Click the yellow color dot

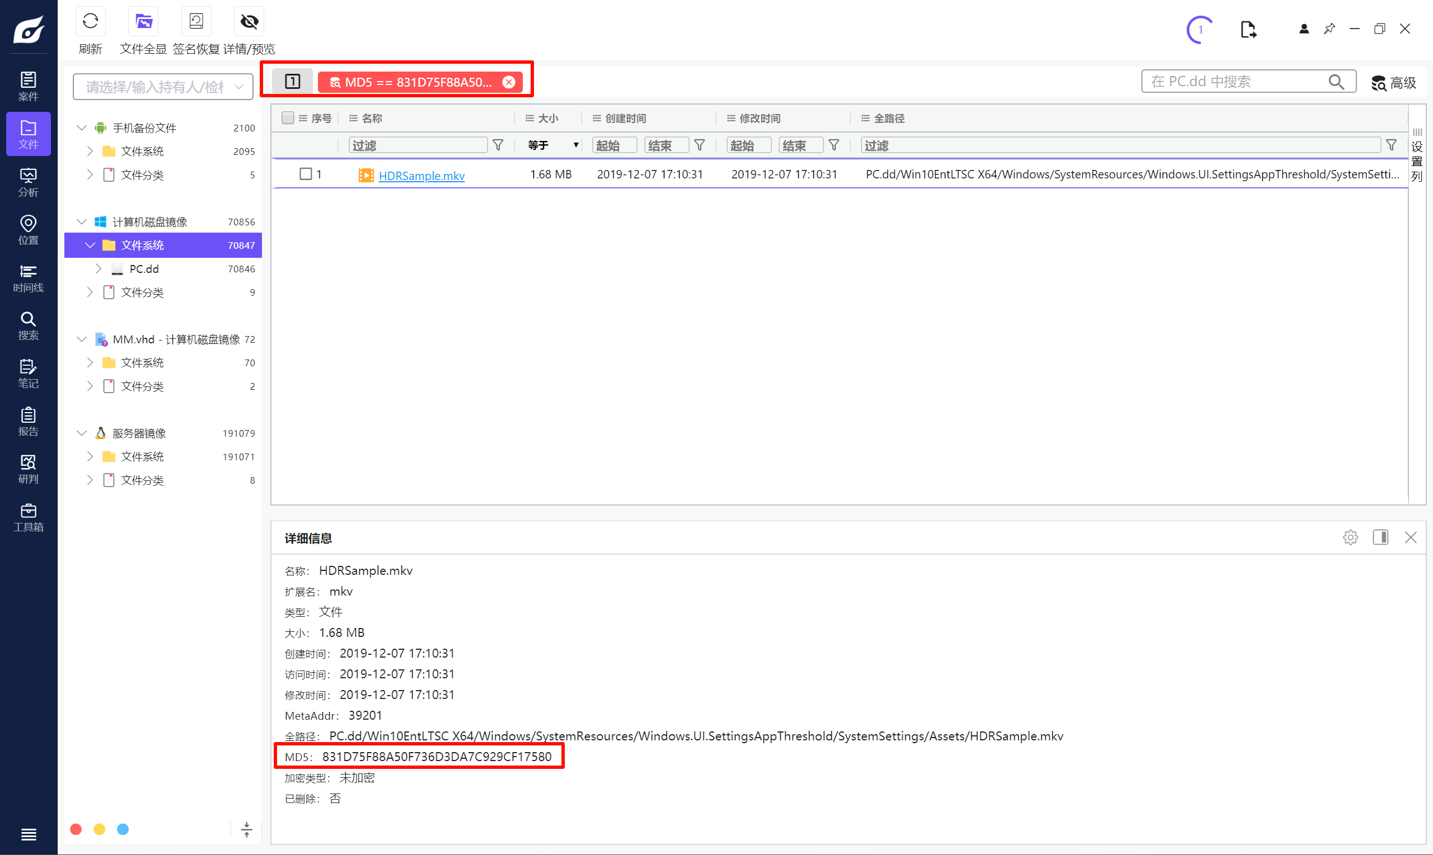point(99,829)
